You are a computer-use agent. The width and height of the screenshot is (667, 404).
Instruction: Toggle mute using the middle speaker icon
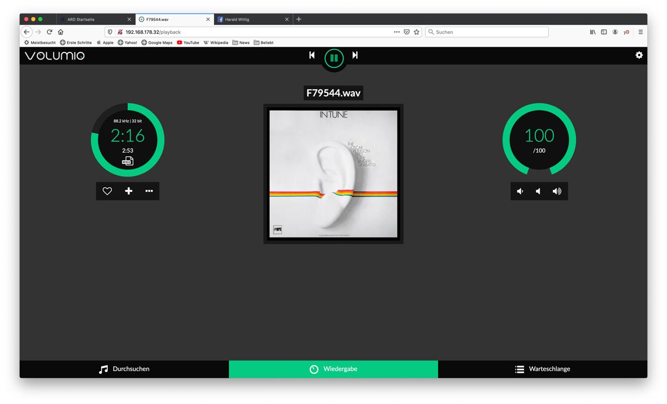coord(538,191)
